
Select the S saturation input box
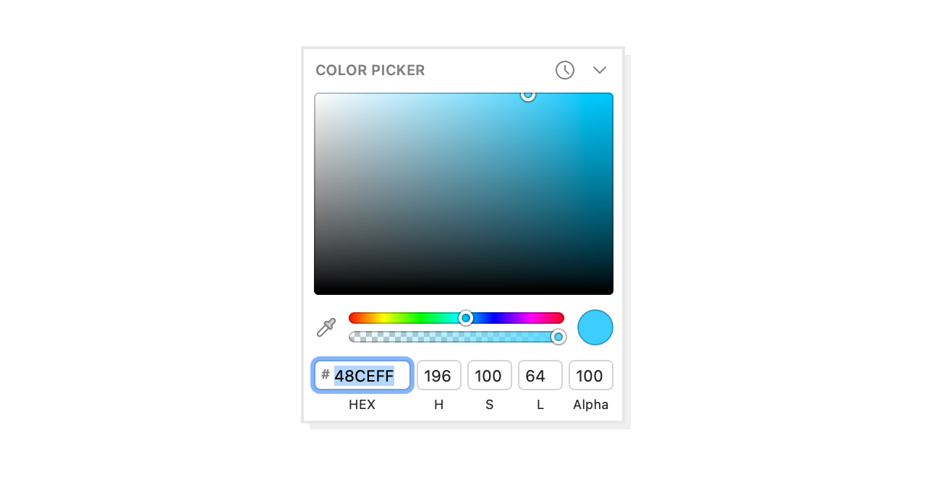489,376
